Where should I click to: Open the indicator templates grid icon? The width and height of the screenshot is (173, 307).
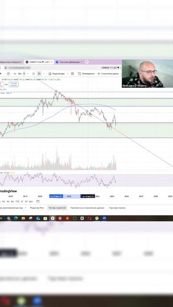tap(73, 73)
